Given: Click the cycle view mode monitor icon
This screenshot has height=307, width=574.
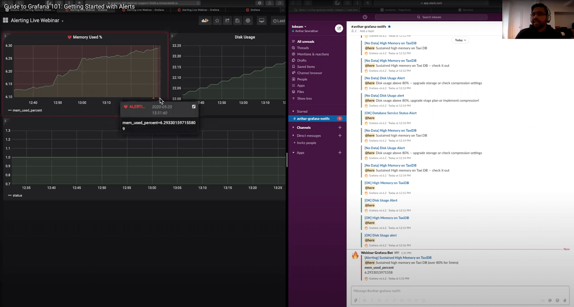Looking at the screenshot, I should [262, 21].
